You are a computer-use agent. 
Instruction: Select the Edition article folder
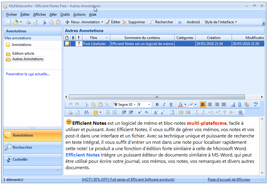coord(20,53)
